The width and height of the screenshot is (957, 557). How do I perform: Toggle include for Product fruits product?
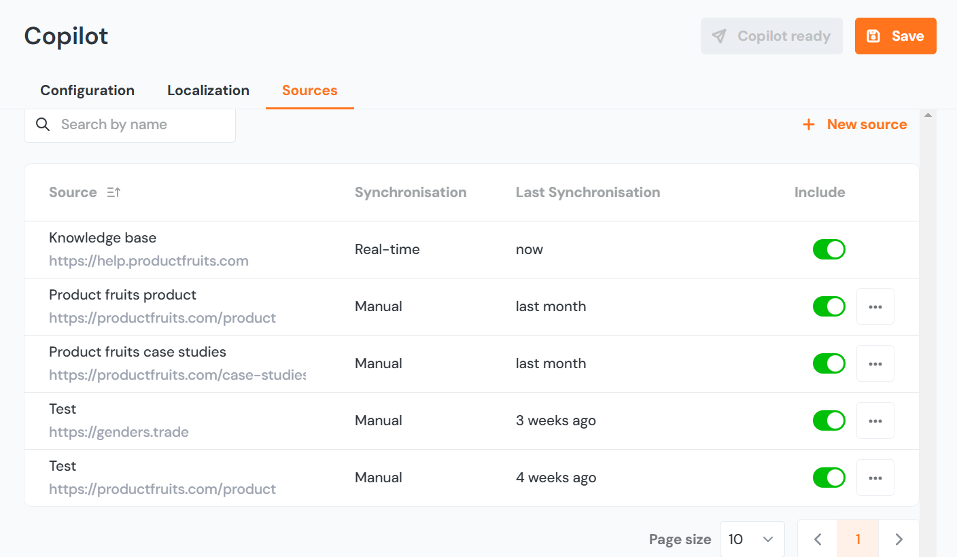click(829, 307)
